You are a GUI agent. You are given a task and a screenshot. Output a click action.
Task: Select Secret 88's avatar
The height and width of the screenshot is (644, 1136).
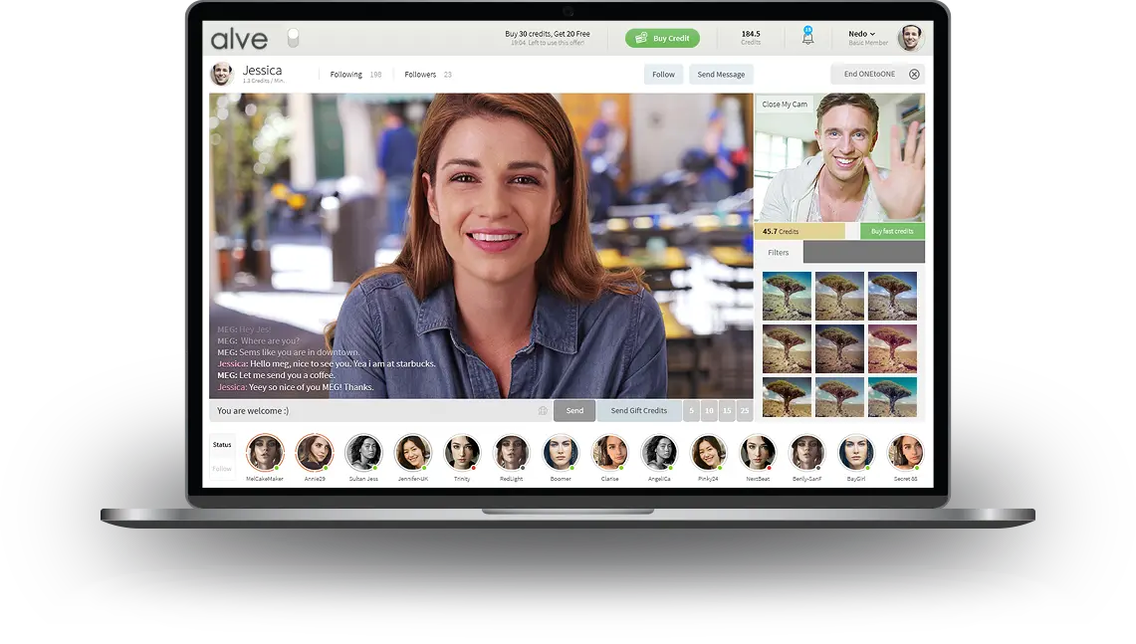tap(906, 452)
